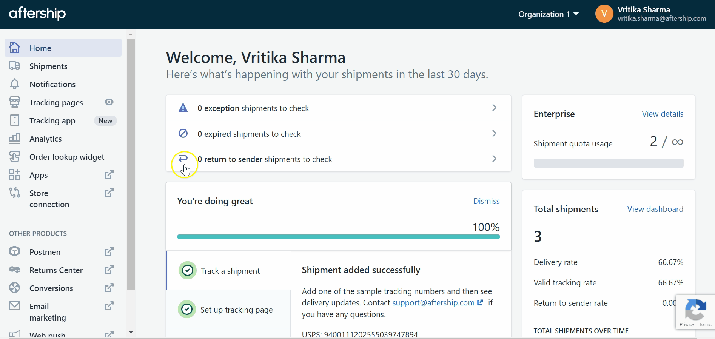Select the Set up tracking page checkmark

[187, 310]
